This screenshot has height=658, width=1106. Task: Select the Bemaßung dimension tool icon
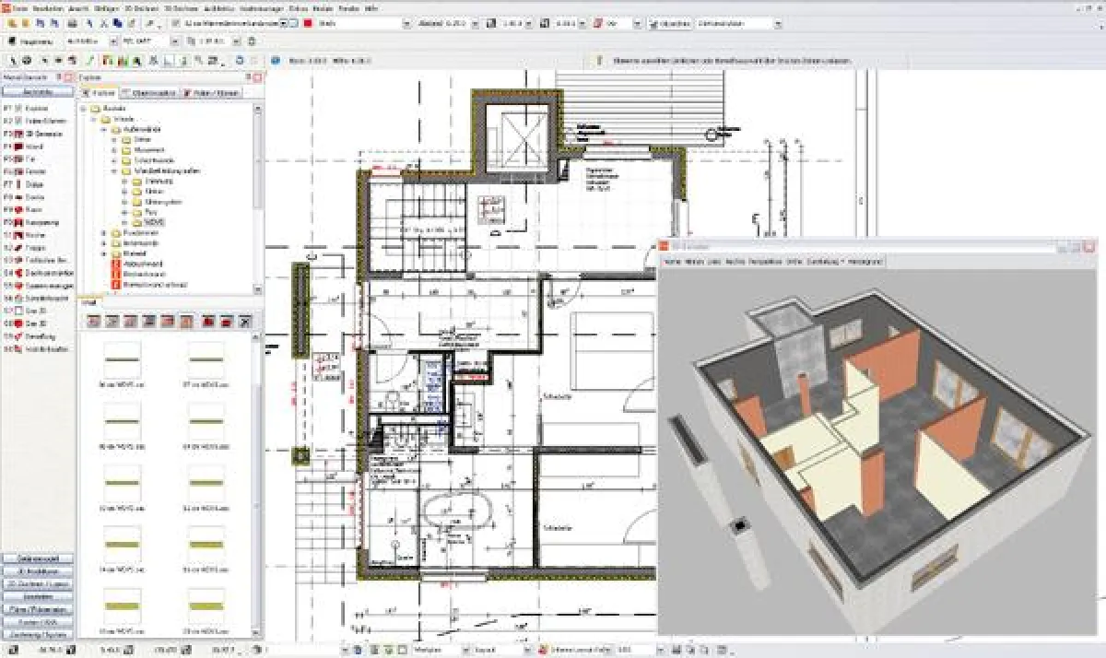point(16,337)
